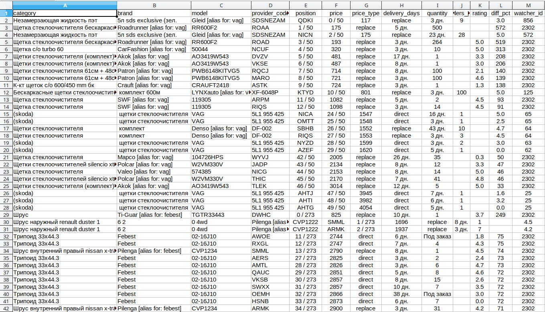Select the 'KTYD' cell
The height and width of the screenshot is (312, 545).
point(306,92)
